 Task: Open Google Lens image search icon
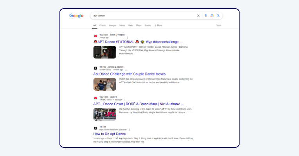[x=212, y=16]
